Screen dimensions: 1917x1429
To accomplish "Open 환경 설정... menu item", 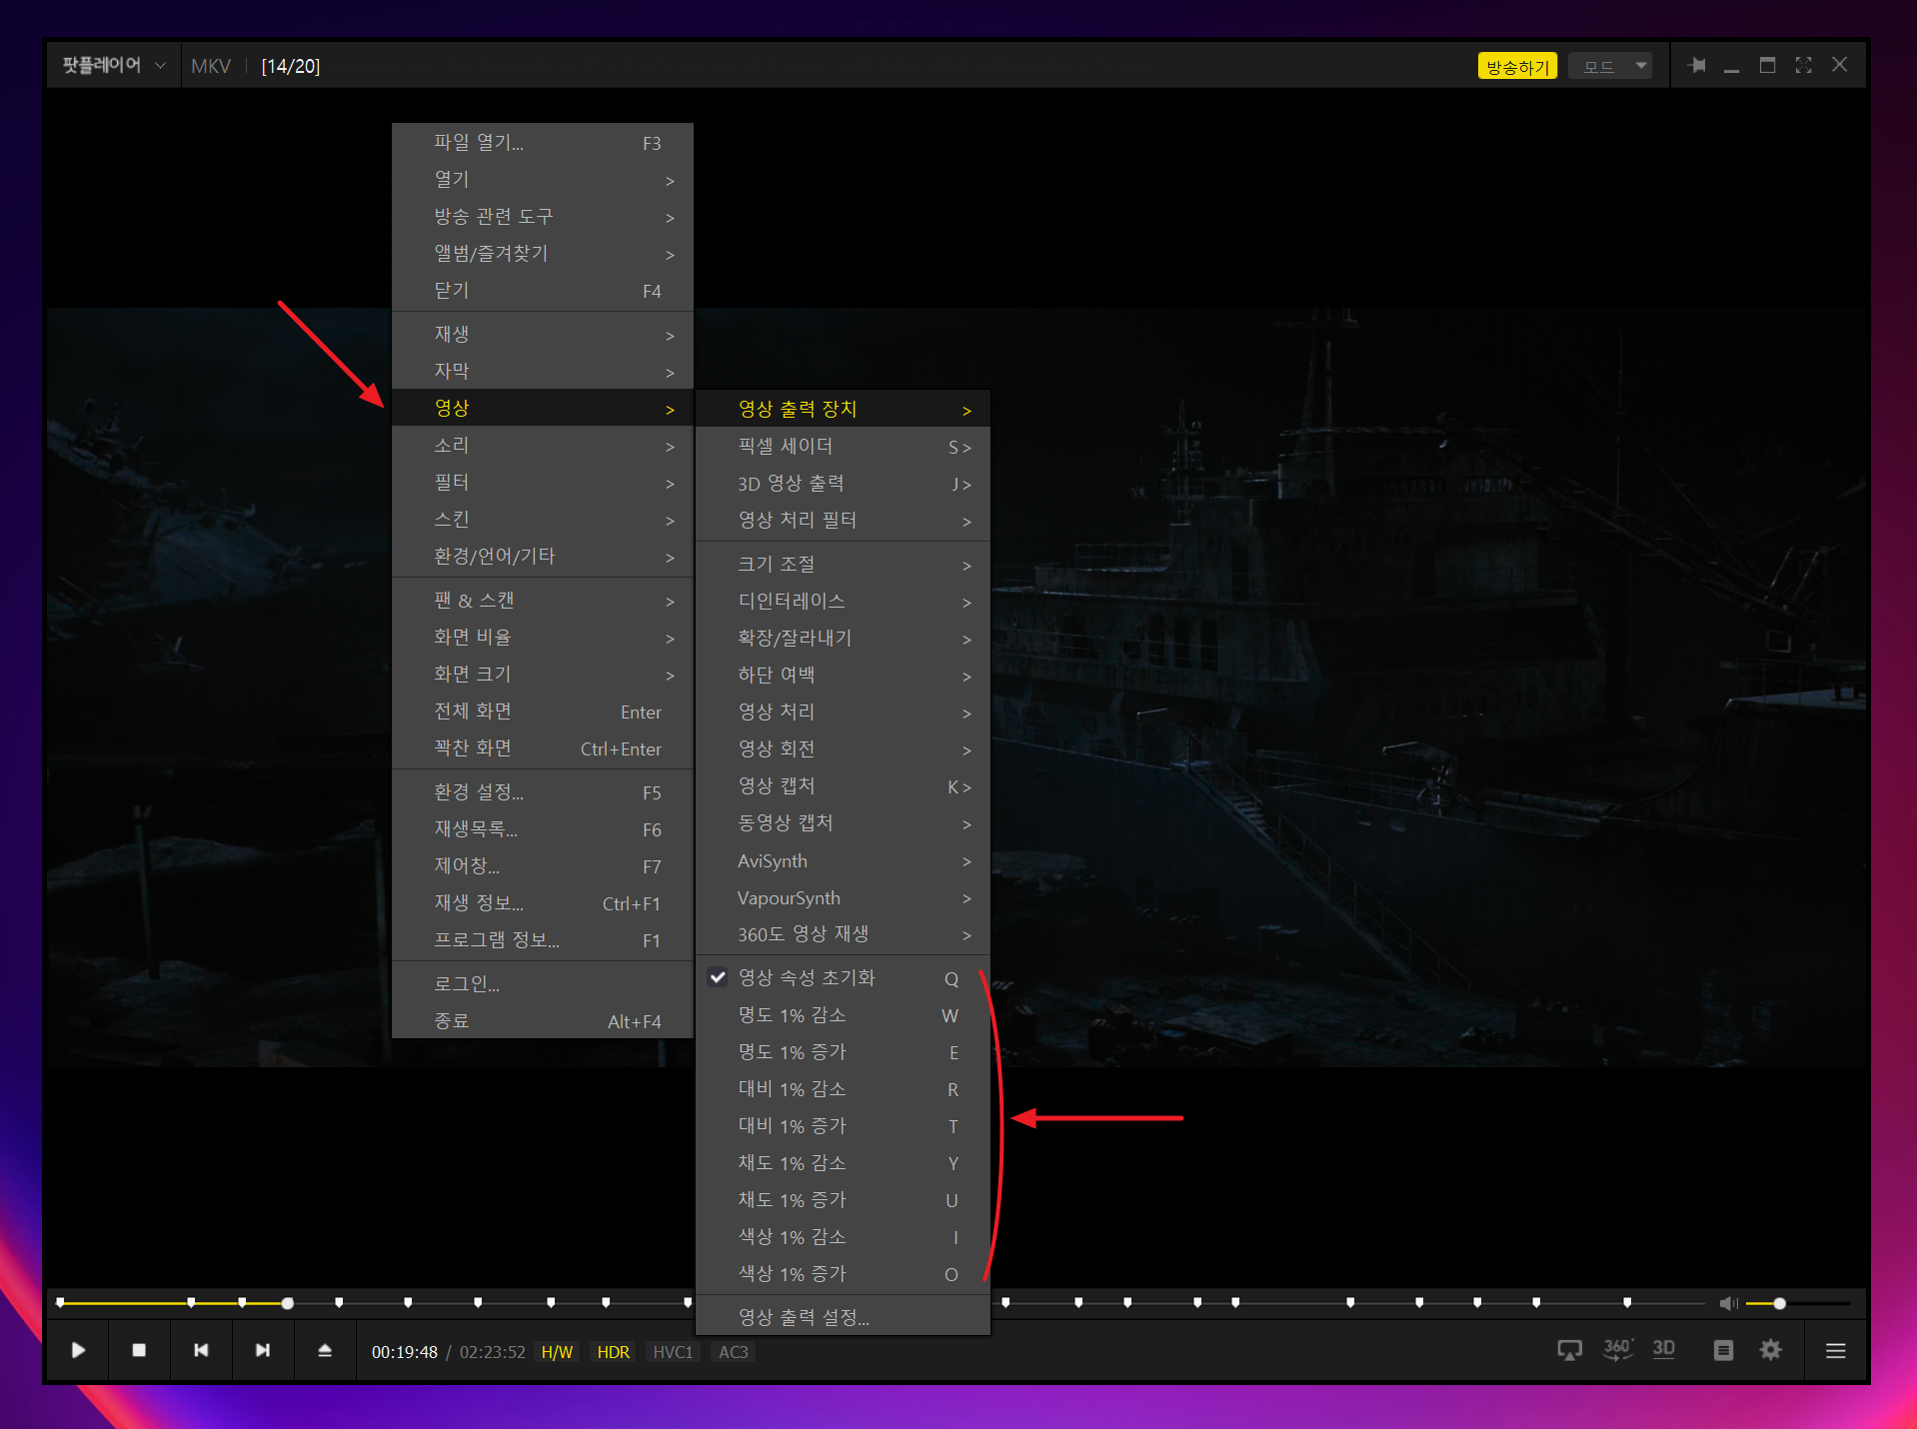I will click(543, 792).
